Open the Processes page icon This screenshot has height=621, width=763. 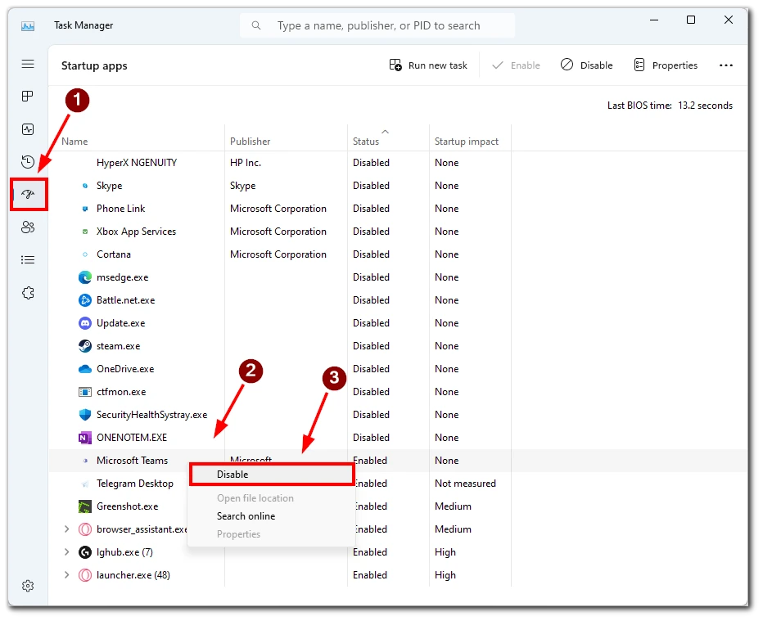(x=28, y=97)
